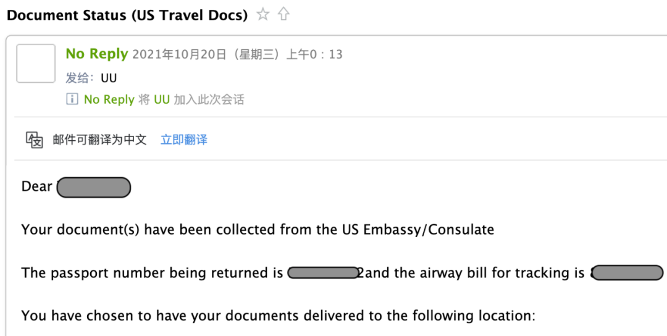Click the info icon before the conversation notice
Viewport: 667px width, 336px height.
click(72, 99)
